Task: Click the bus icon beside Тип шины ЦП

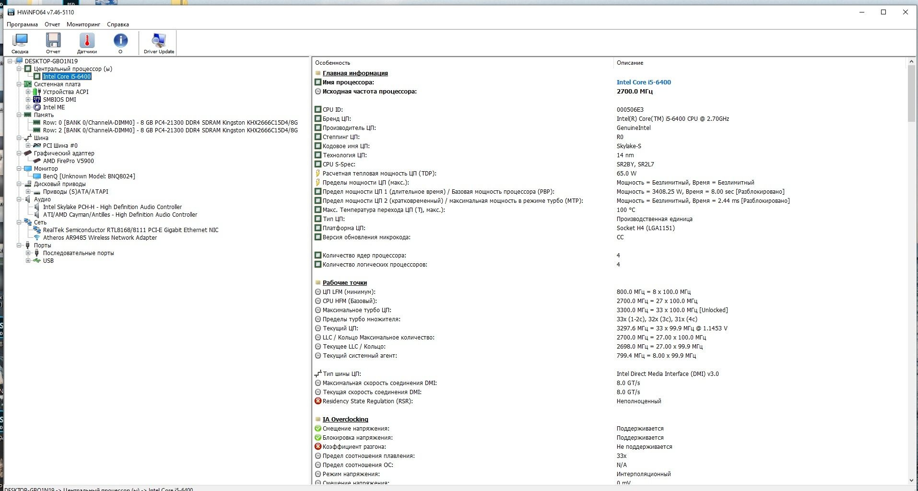Action: (x=318, y=374)
